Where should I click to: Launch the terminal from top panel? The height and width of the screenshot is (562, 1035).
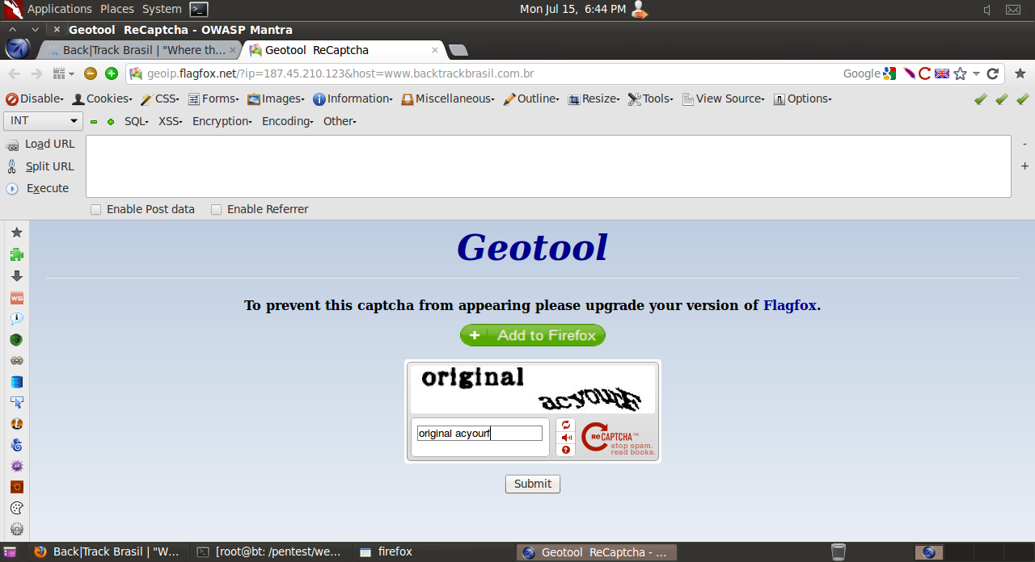(199, 9)
